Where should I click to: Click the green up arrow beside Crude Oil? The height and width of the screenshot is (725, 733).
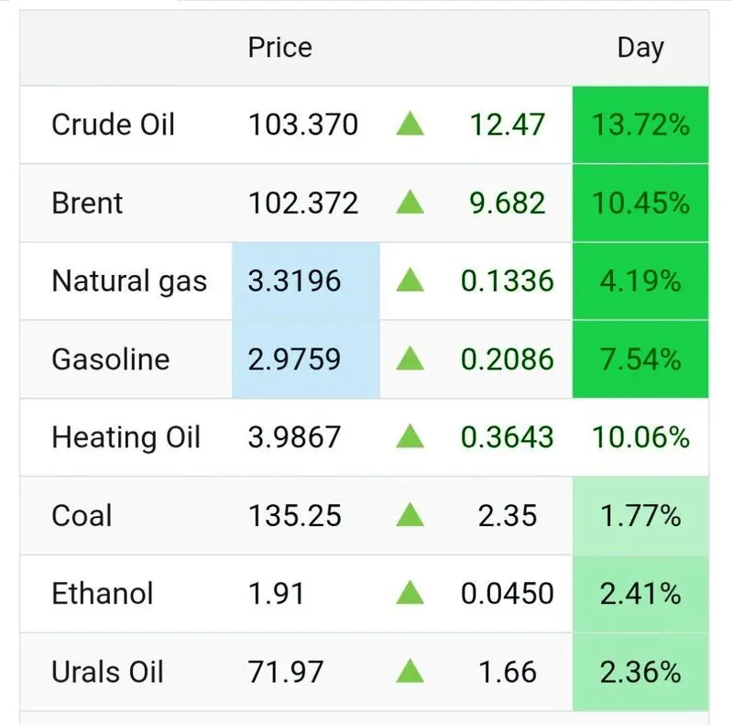coord(410,125)
